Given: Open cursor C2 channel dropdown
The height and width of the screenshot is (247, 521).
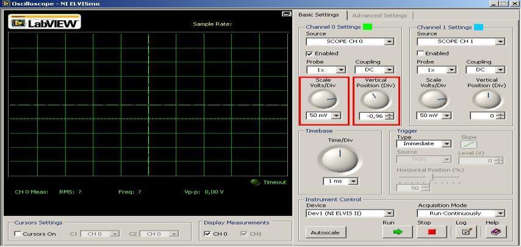Looking at the screenshot, I should [x=159, y=234].
